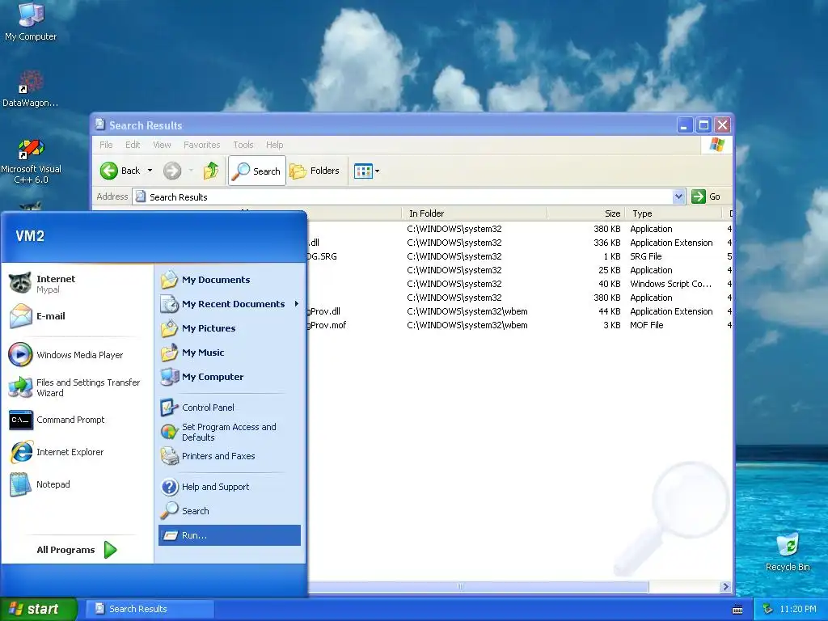Viewport: 828px width, 621px height.
Task: Open Search from the Start menu
Action: (229, 511)
